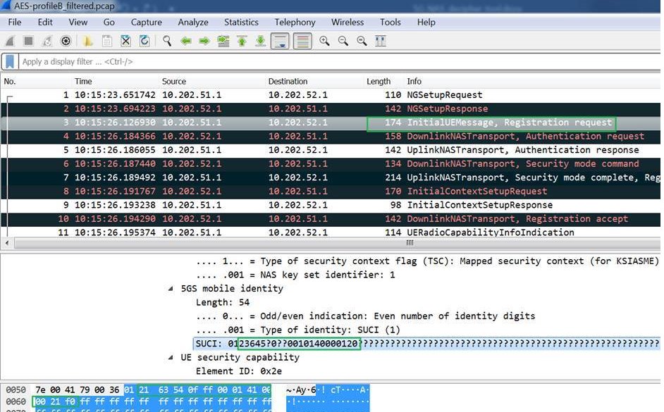The width and height of the screenshot is (664, 412).
Task: Open a capture file
Action: (87, 41)
